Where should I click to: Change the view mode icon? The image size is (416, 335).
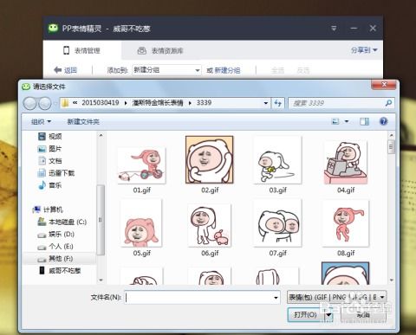tap(335, 121)
